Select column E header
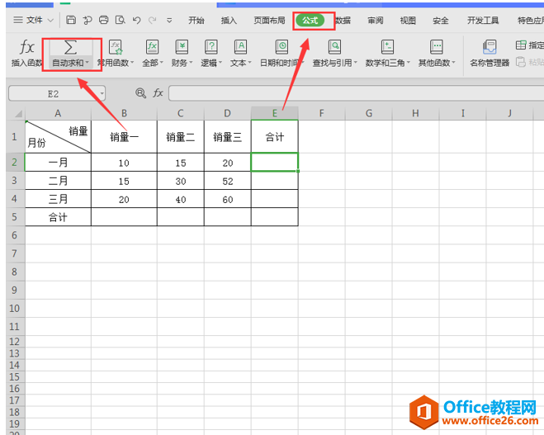This screenshot has width=544, height=435. coord(274,113)
